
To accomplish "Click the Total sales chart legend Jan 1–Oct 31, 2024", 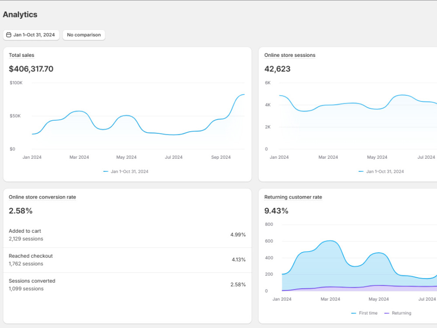I will pos(126,171).
